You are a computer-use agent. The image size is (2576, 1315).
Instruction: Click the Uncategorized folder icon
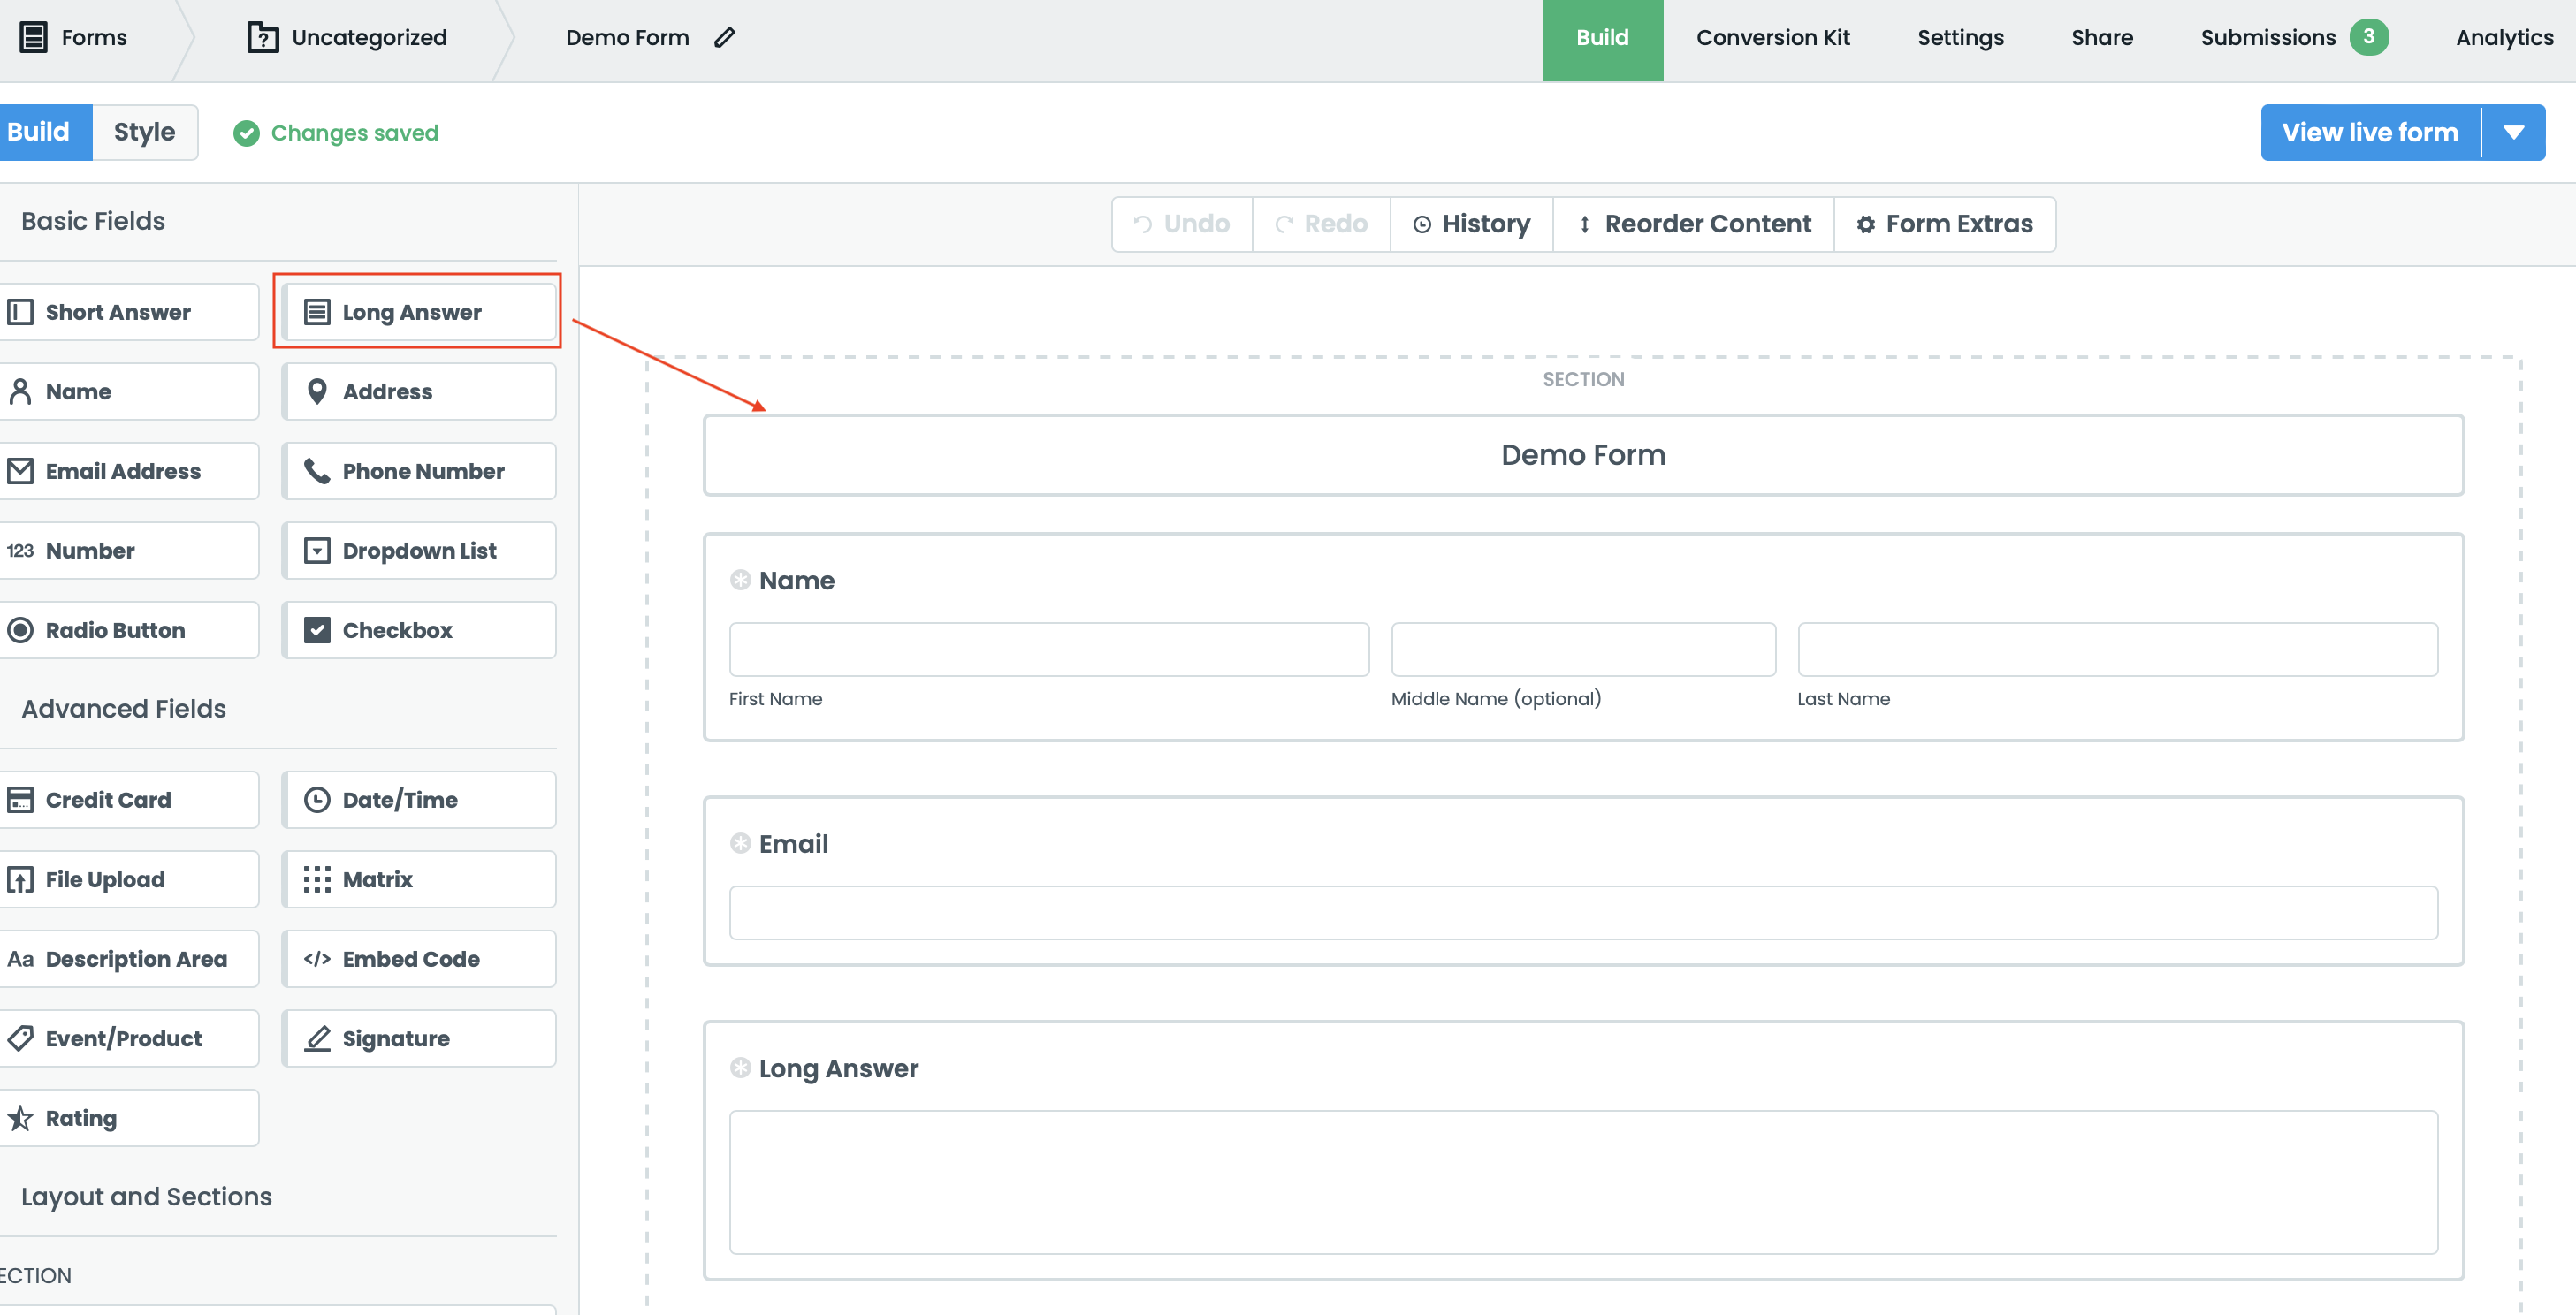(262, 38)
